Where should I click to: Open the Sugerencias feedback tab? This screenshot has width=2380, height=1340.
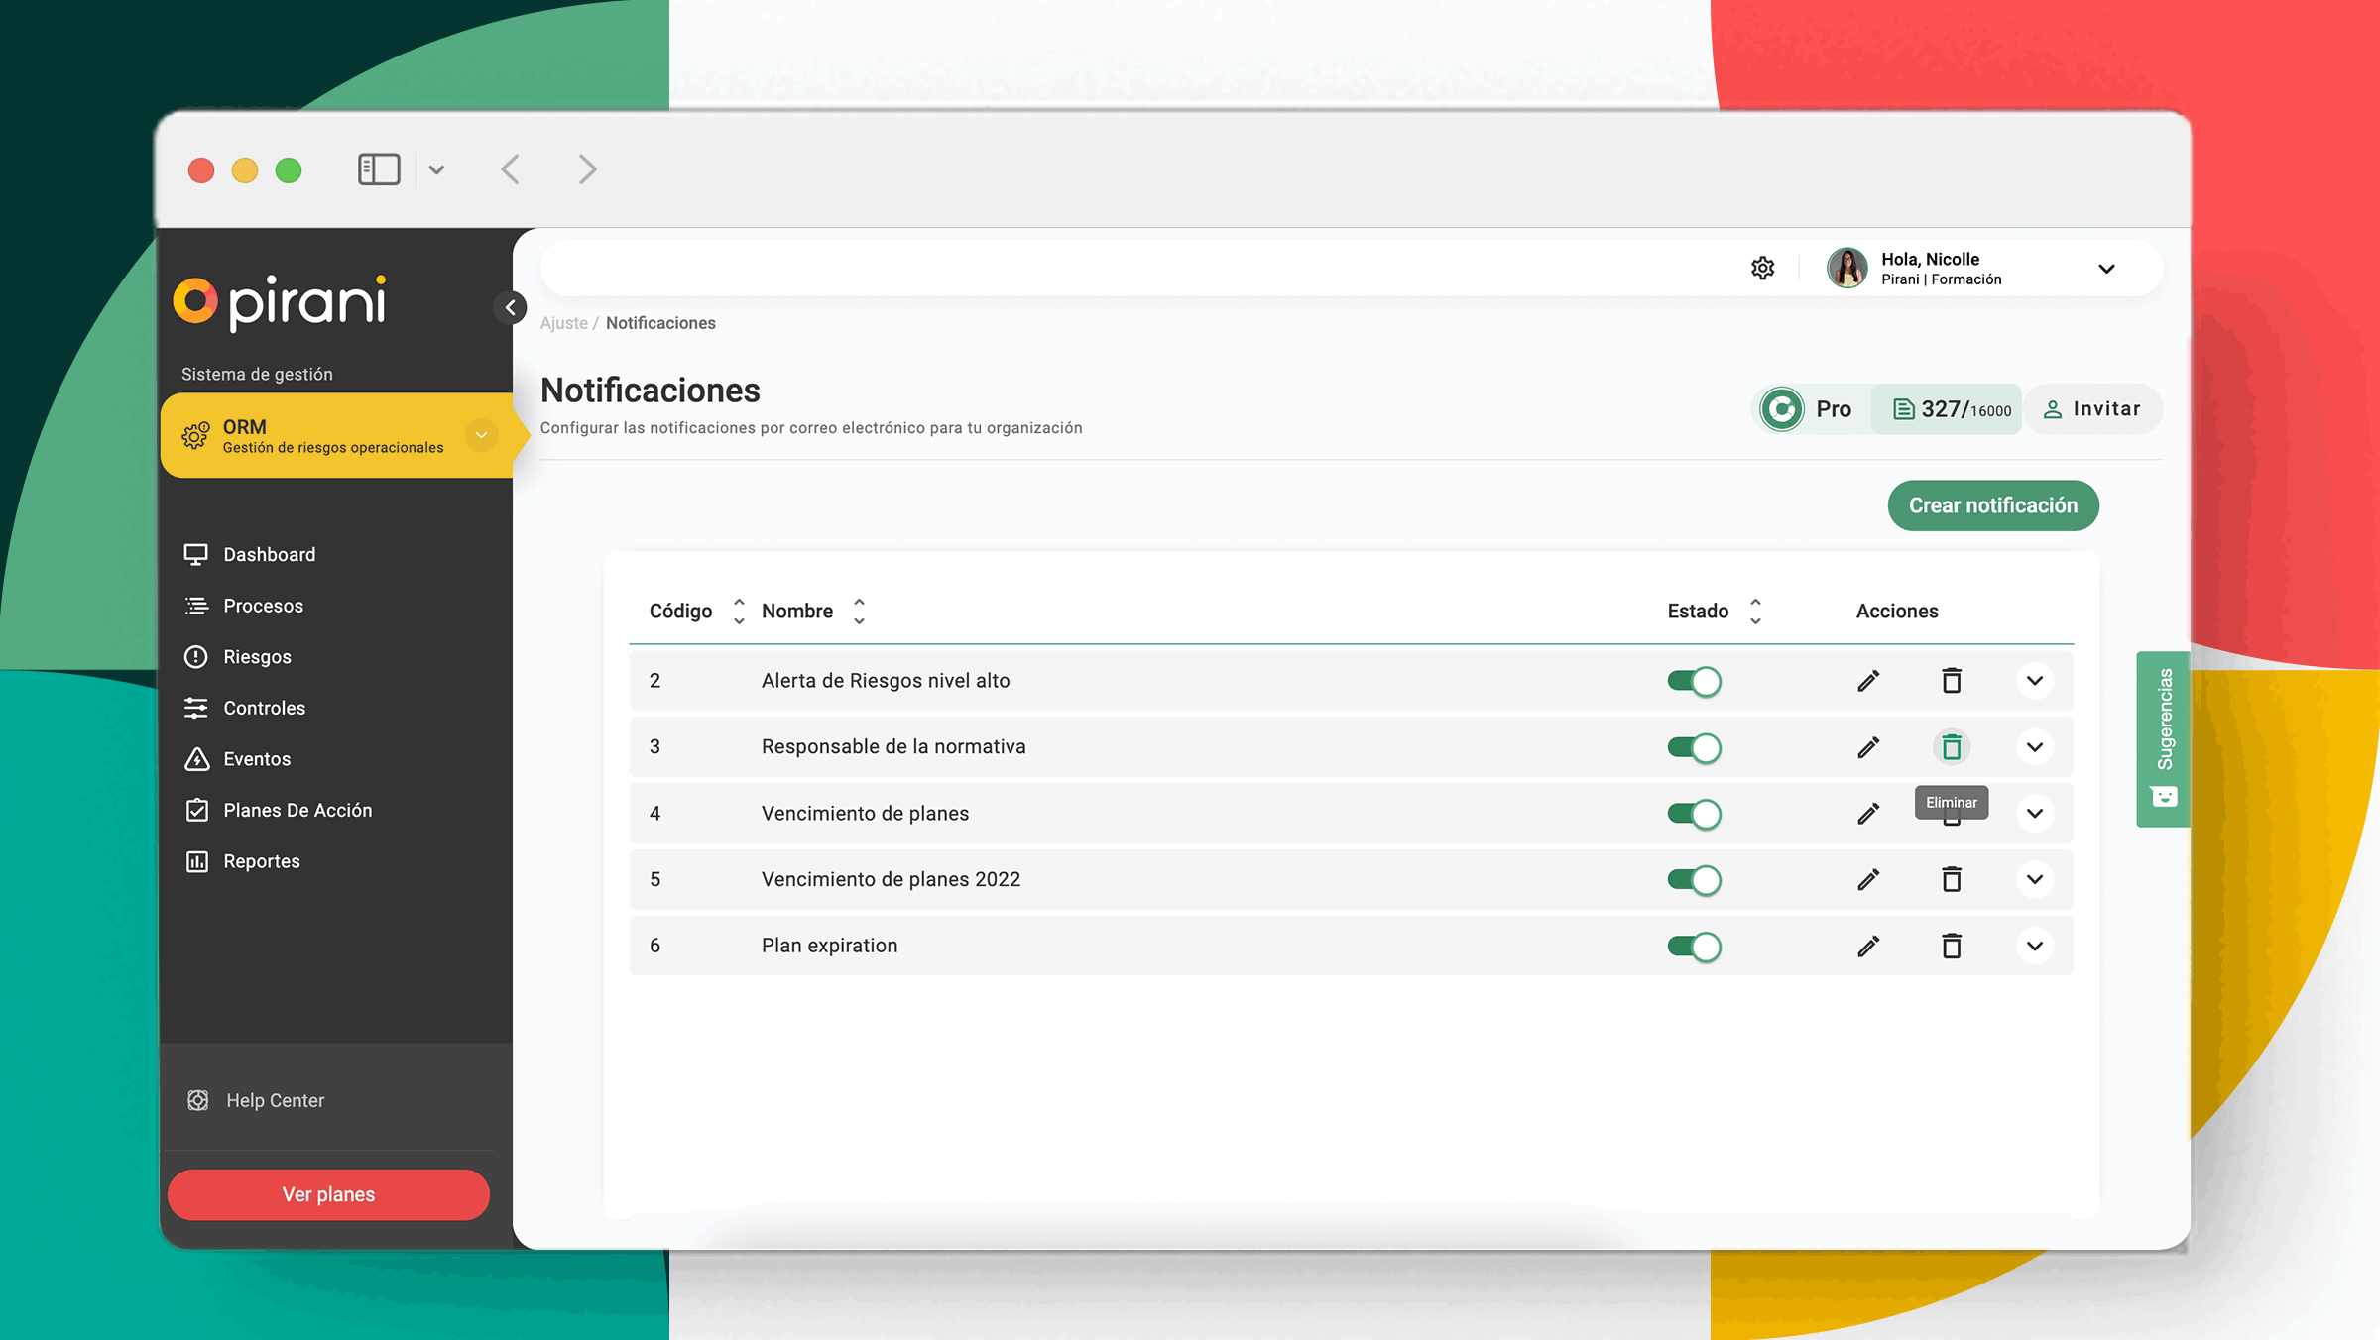coord(2164,738)
